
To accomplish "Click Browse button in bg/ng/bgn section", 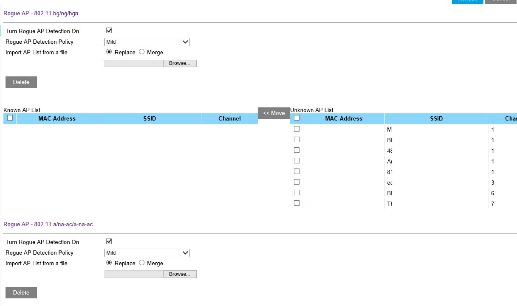I will coord(180,63).
